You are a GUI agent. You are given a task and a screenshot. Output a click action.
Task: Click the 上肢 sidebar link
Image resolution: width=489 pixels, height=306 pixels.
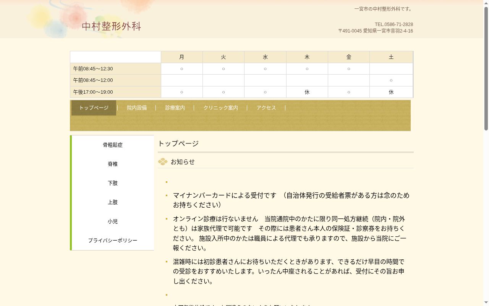coord(113,202)
